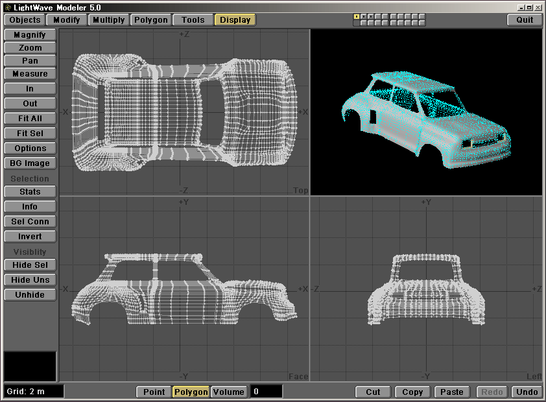Switch to the Modify tab
Image resolution: width=546 pixels, height=402 pixels.
point(67,20)
